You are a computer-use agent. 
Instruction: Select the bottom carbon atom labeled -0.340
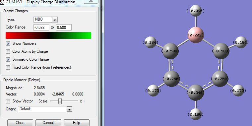tap(196, 93)
